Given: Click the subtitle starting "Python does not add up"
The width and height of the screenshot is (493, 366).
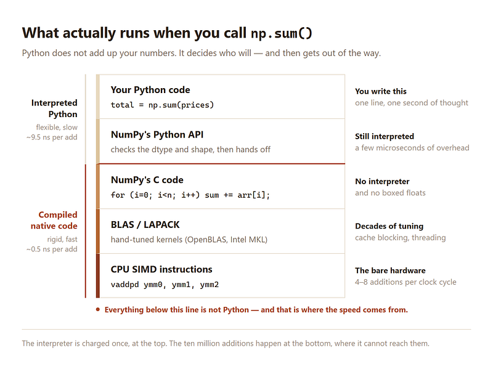Looking at the screenshot, I should (x=202, y=53).
